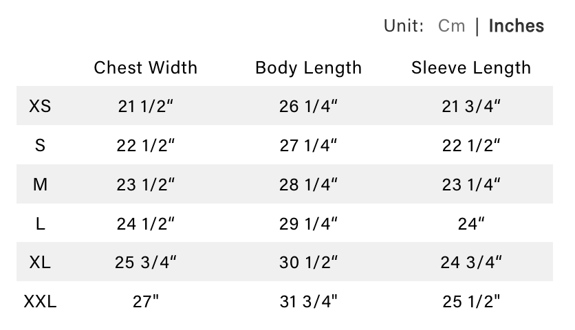Click XS chest width value 21 1/2"

coord(147,106)
